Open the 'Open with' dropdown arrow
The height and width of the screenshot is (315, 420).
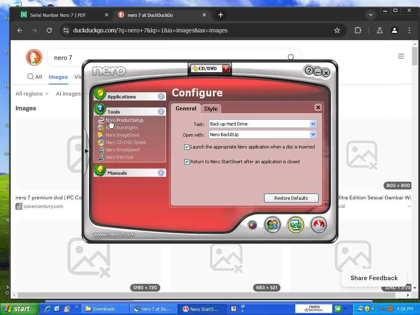313,135
